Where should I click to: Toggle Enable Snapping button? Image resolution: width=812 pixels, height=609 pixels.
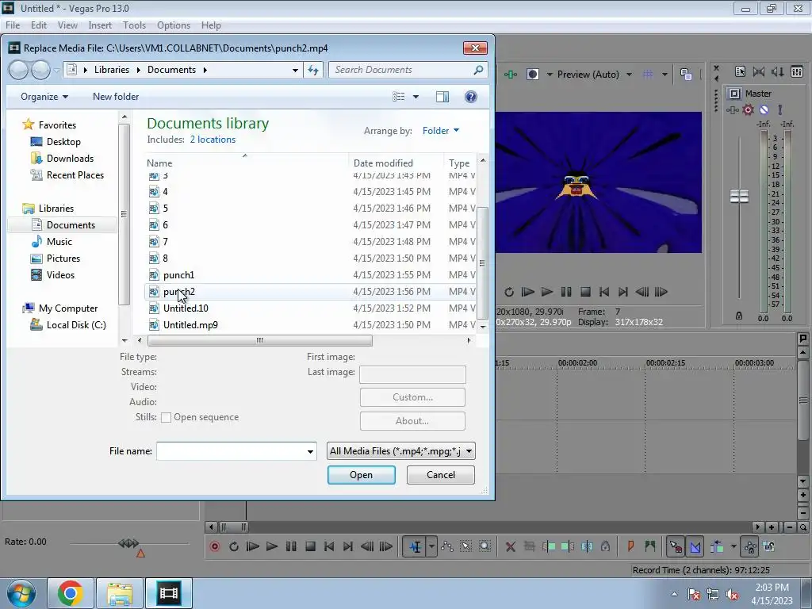click(x=676, y=546)
